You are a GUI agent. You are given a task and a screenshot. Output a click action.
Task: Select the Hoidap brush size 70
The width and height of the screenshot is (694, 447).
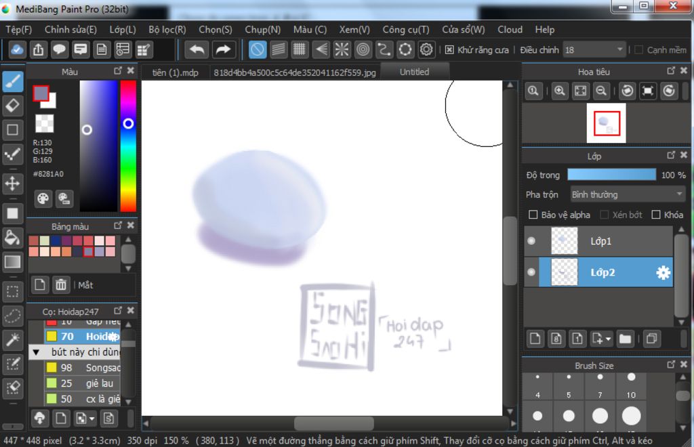(x=82, y=337)
